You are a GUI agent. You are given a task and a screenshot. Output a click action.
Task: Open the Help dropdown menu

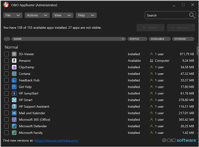(x=86, y=15)
